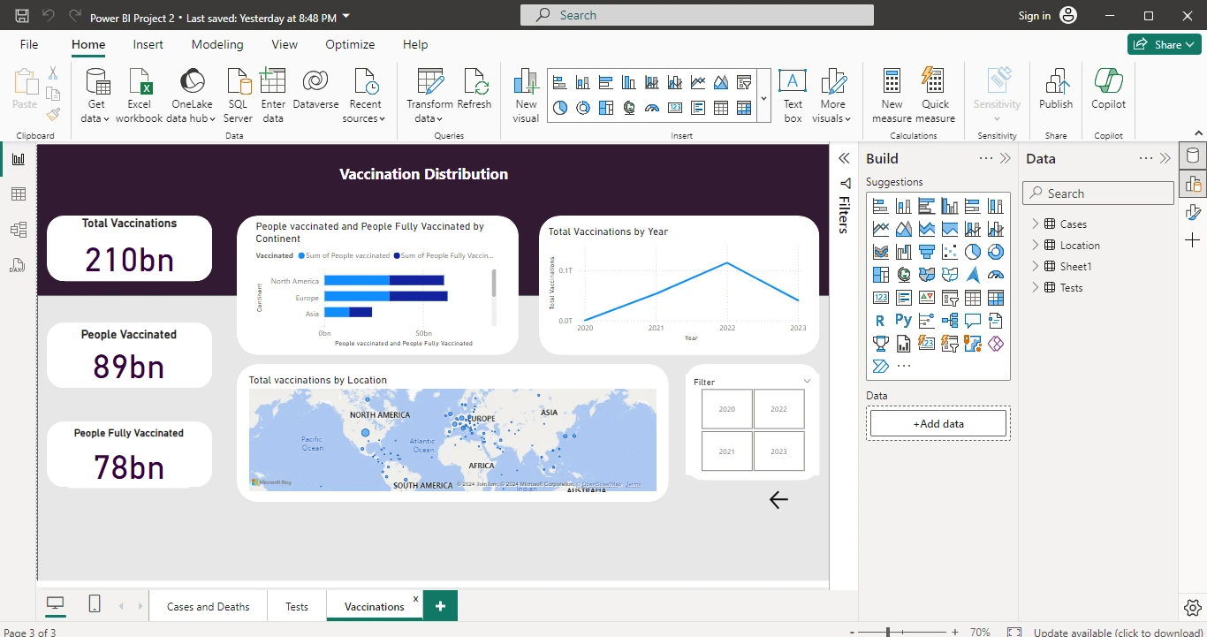Expand the Cases table
Viewport: 1207px width, 637px height.
click(1036, 224)
